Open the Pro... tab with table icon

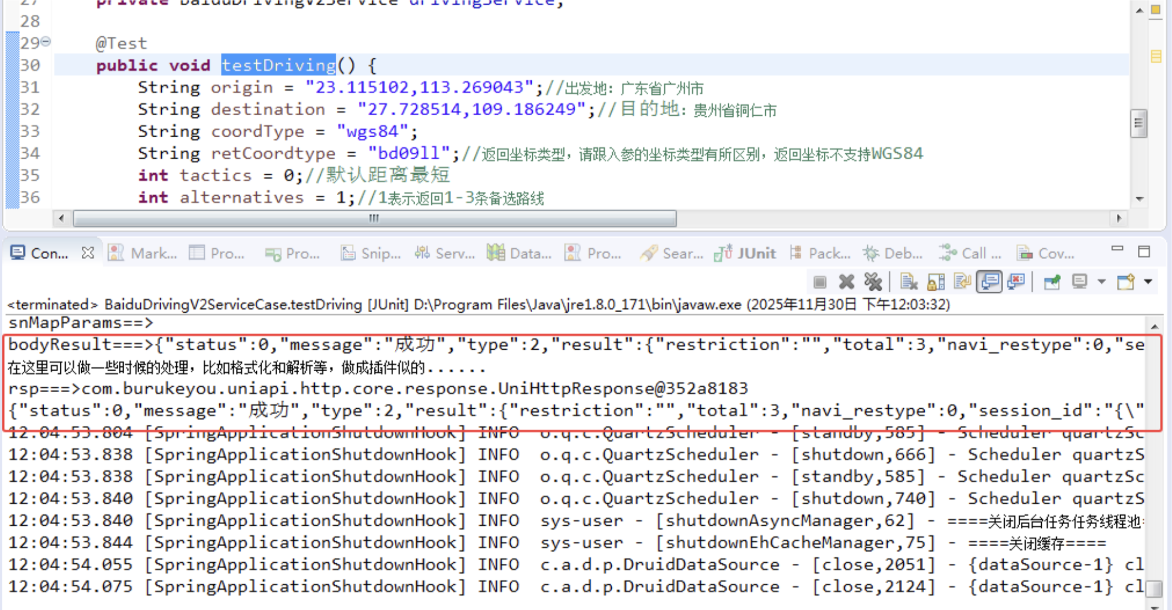point(217,254)
